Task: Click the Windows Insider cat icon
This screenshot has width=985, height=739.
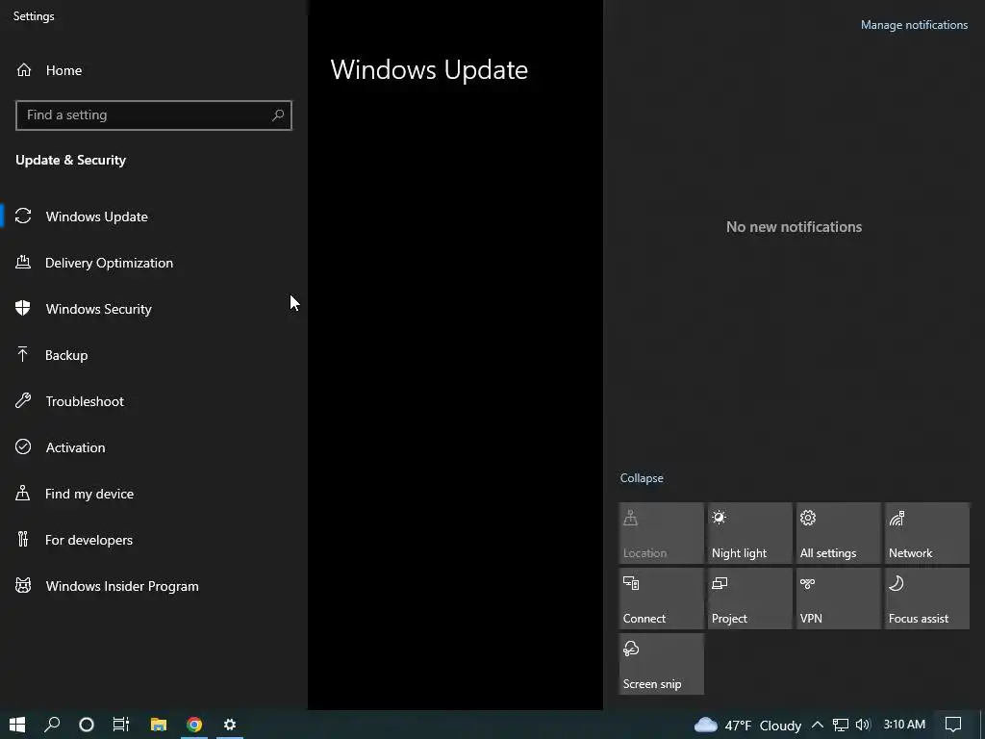Action: (x=23, y=586)
